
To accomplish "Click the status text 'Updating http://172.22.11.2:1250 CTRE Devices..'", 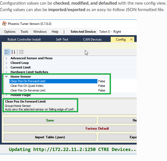I will pos(72,149).
